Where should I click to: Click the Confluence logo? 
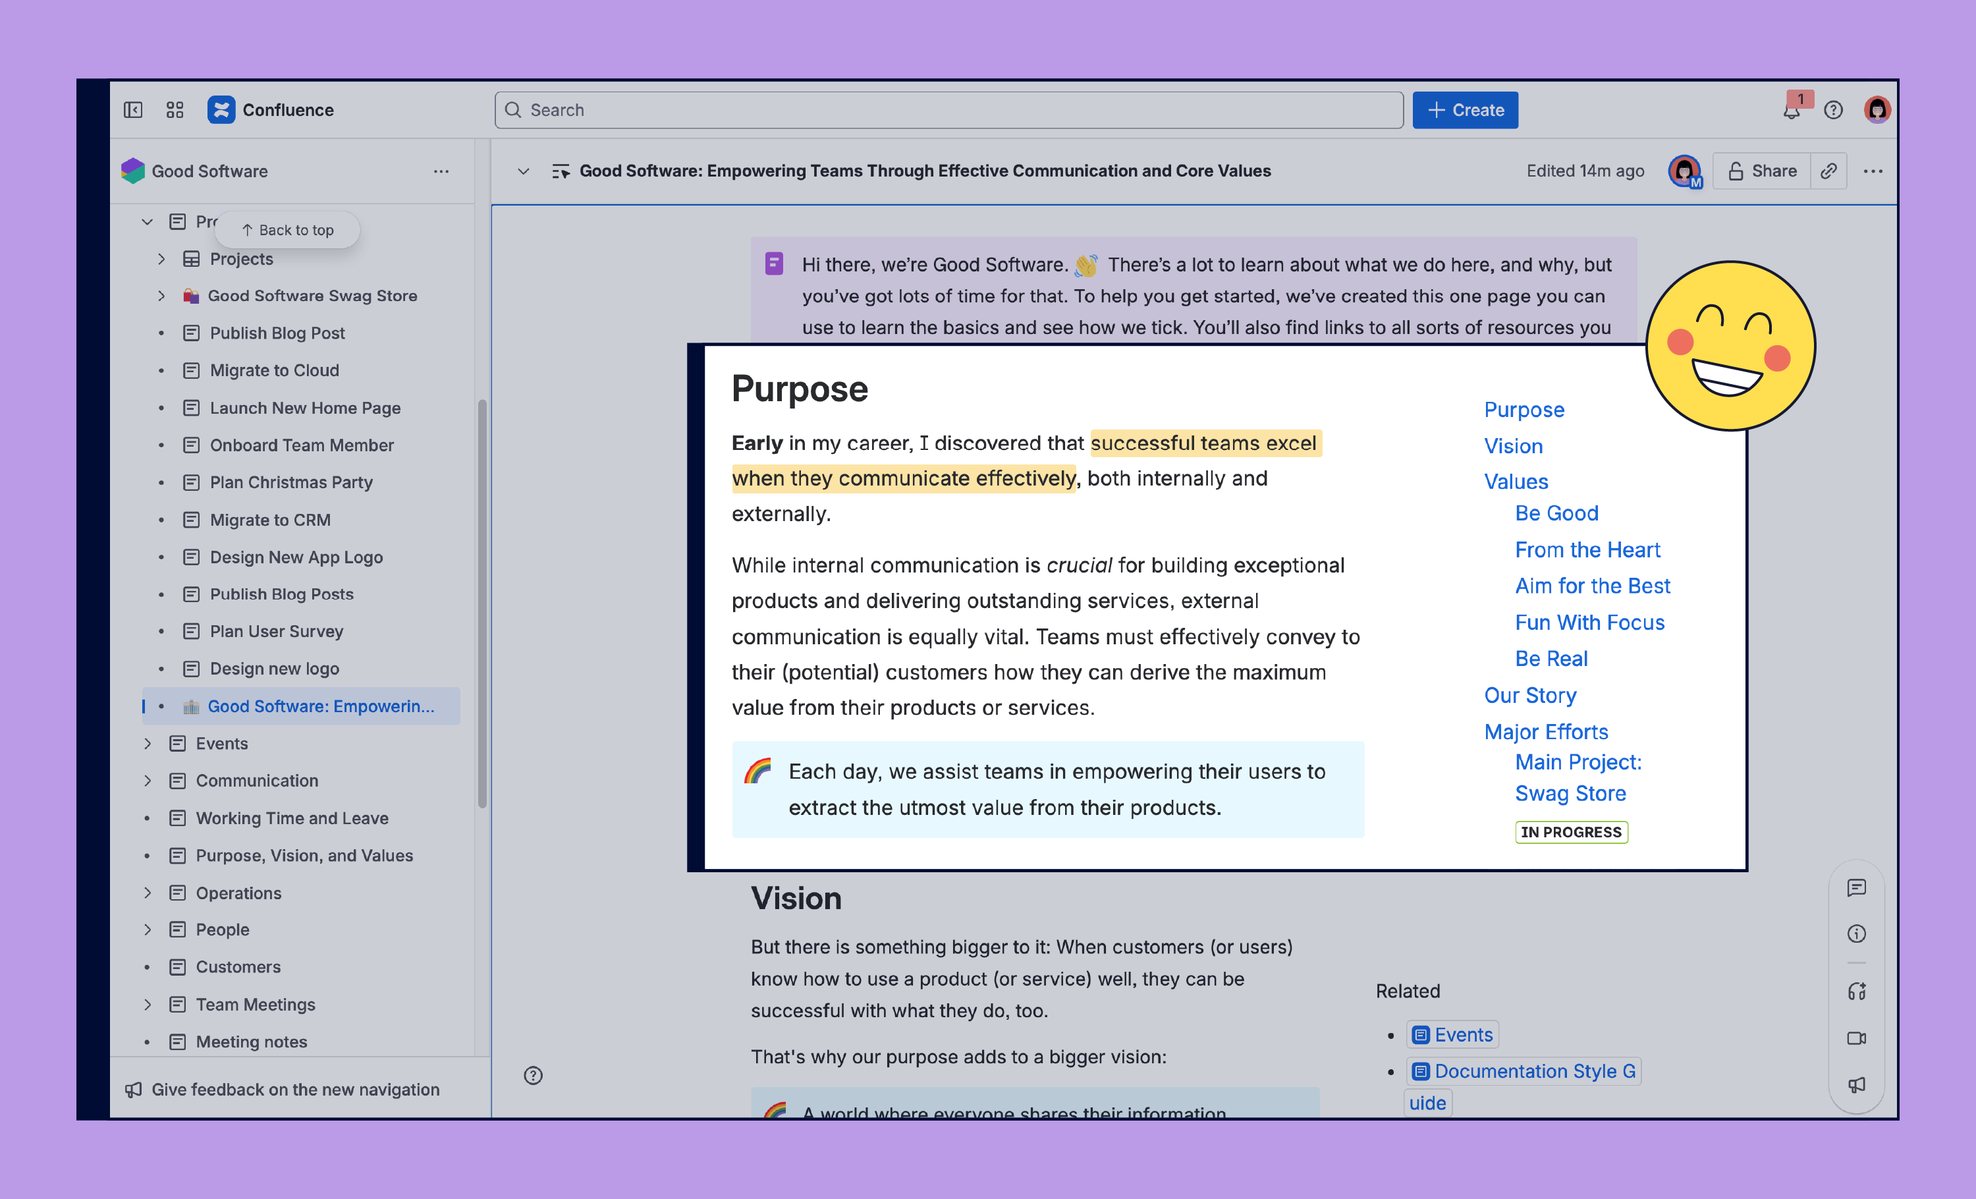coord(221,110)
